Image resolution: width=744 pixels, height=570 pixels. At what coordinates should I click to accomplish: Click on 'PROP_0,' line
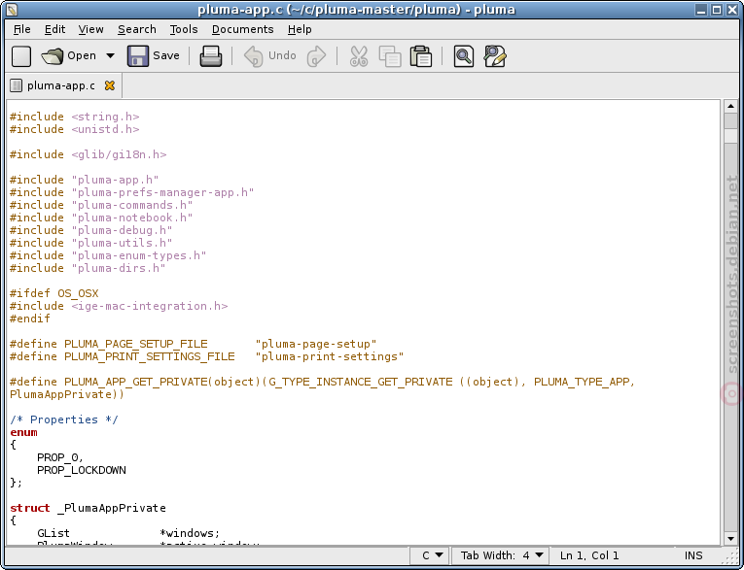click(60, 457)
